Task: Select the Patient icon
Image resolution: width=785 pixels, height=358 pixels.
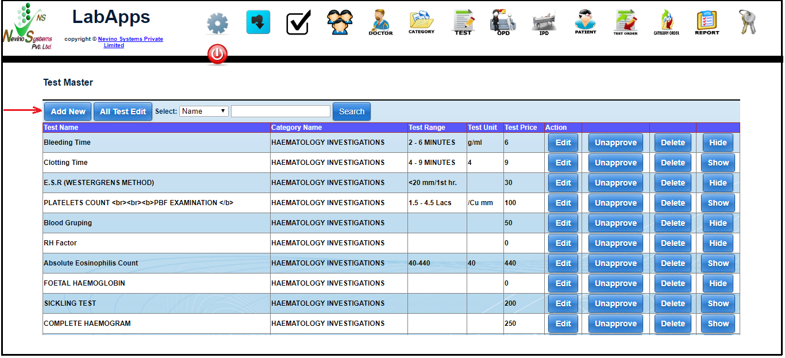Action: click(585, 22)
